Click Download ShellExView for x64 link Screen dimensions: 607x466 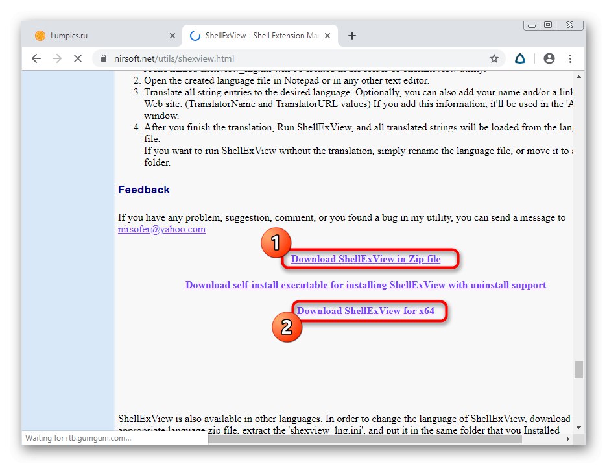366,311
